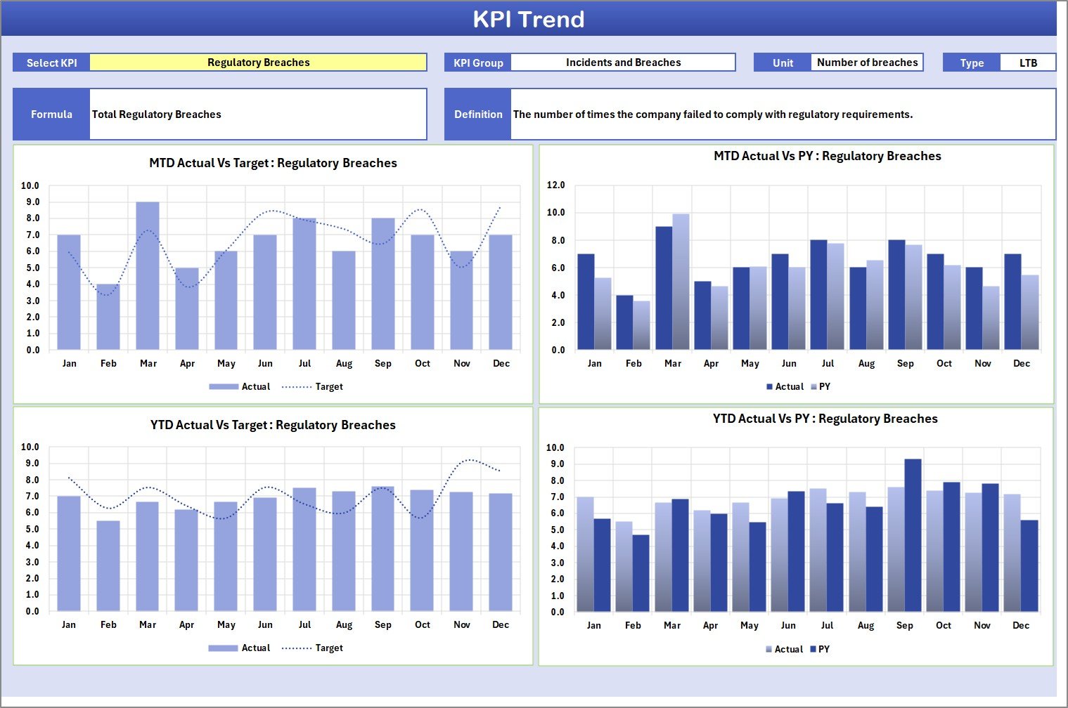This screenshot has width=1068, height=708.
Task: Select the MTD Actual Vs Target chart title
Action: [273, 163]
